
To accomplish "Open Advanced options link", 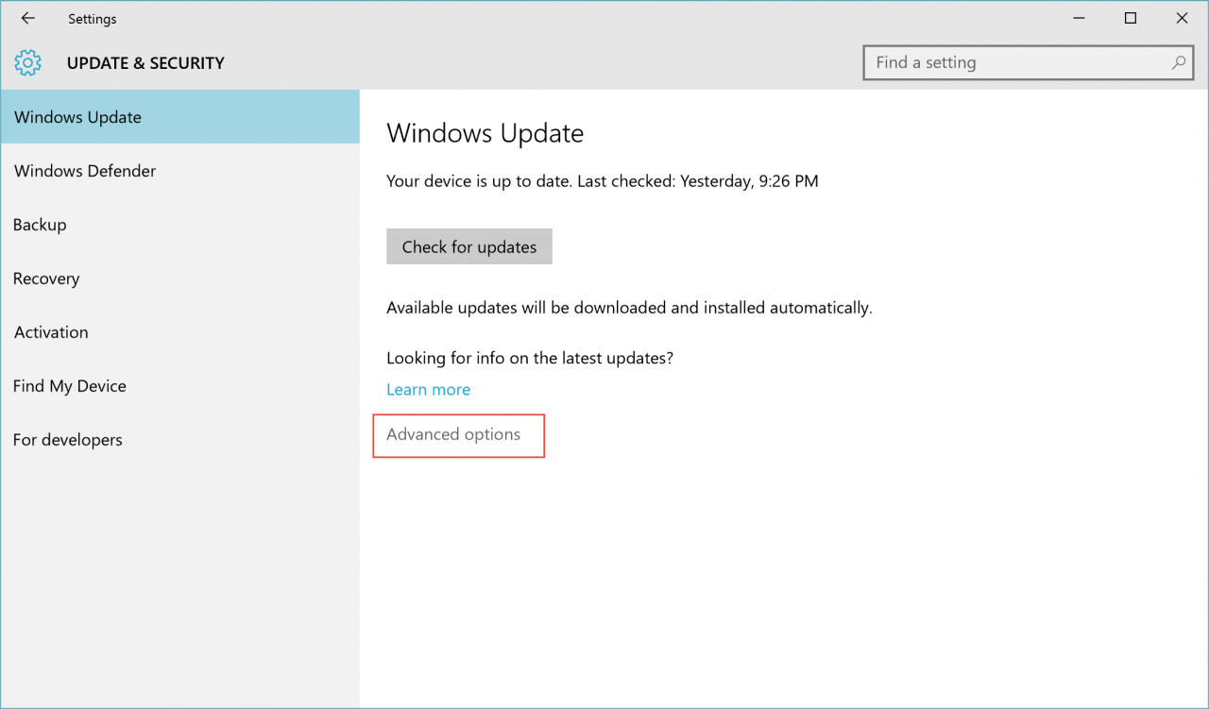I will (x=453, y=434).
